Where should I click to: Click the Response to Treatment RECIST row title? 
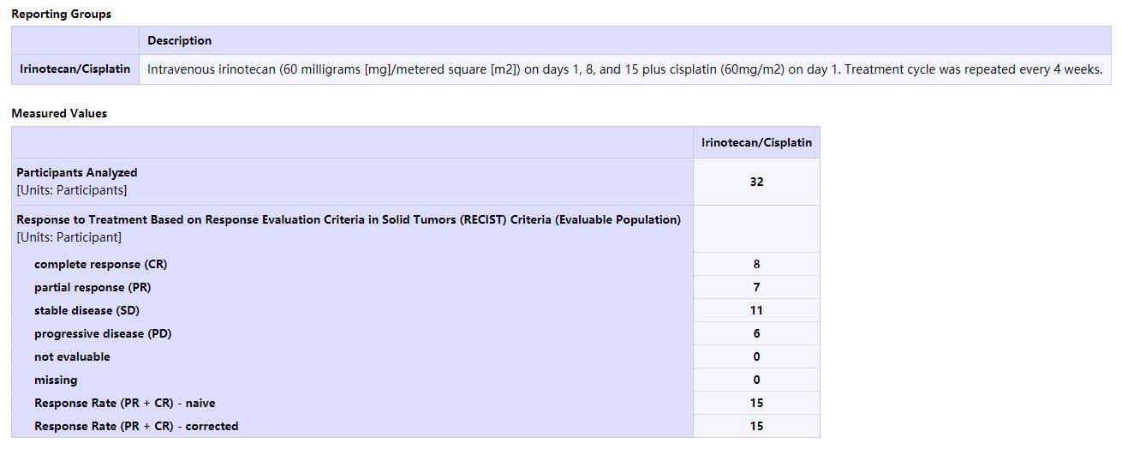tap(349, 219)
